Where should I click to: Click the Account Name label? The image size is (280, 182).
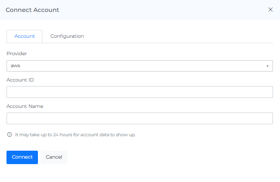[x=25, y=106]
